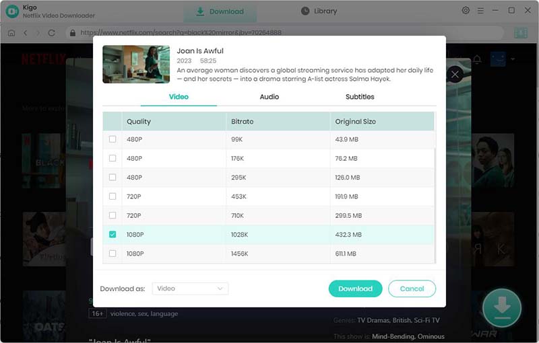
Task: Open the hamburger menu in title bar
Action: coord(480,11)
